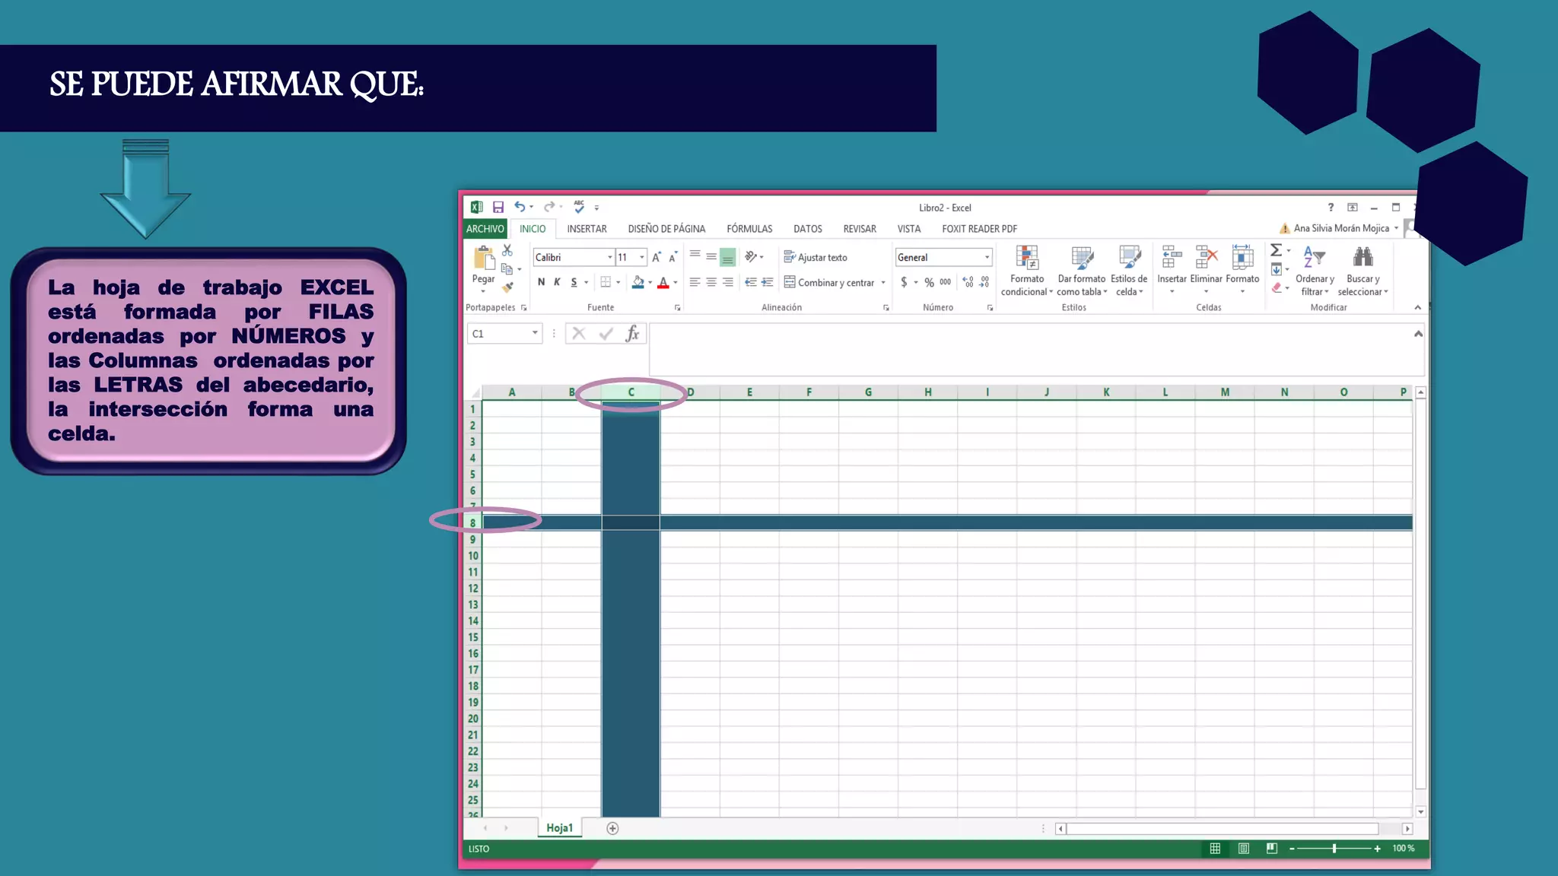Click the Pegar (paste) clipboard icon

point(483,259)
